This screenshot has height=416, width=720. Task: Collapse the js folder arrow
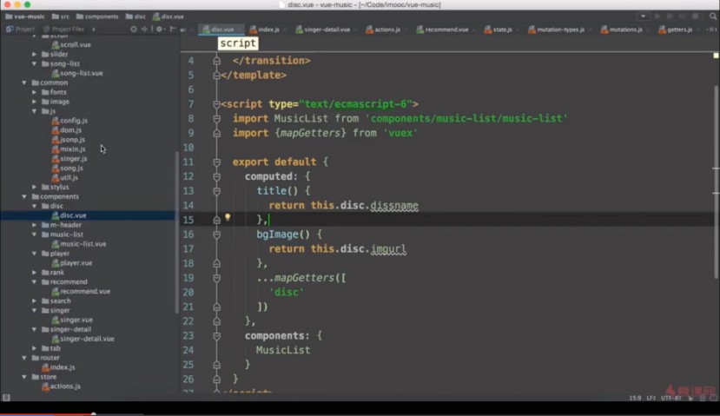35,111
